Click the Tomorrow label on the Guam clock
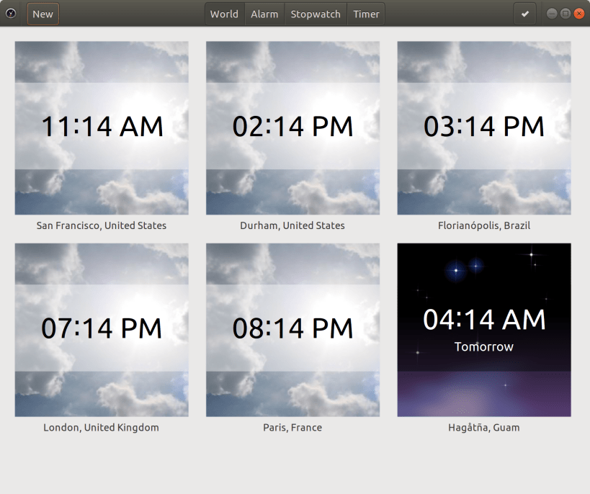 click(483, 346)
